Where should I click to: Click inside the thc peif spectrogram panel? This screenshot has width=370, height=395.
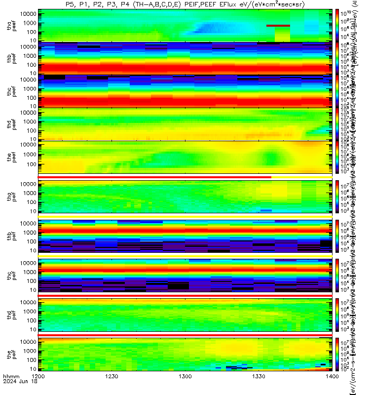click(x=185, y=276)
